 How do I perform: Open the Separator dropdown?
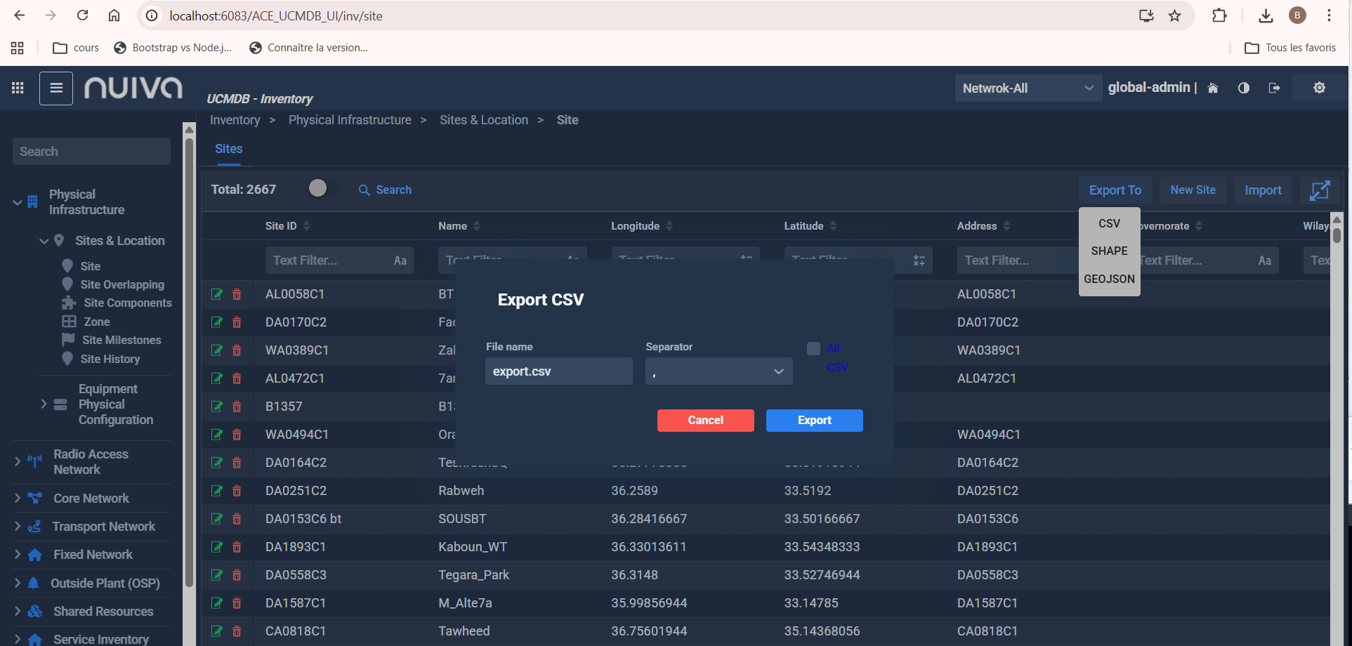click(x=718, y=371)
